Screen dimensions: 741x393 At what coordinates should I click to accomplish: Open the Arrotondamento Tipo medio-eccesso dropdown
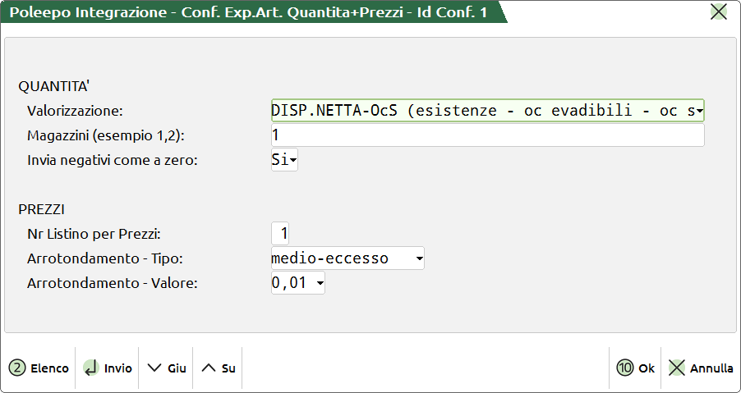click(x=419, y=259)
